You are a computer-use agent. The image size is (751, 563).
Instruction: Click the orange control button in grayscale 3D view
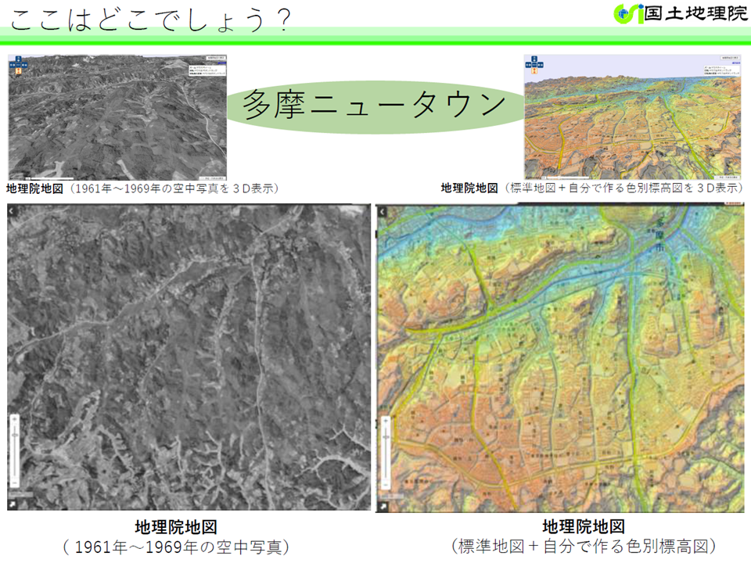[x=18, y=71]
